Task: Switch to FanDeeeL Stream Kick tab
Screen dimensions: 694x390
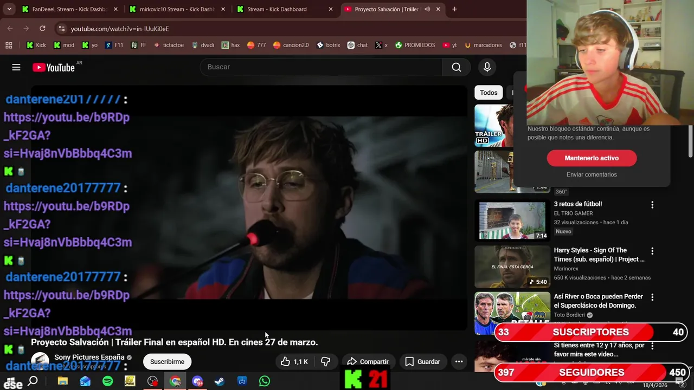Action: pyautogui.click(x=70, y=9)
